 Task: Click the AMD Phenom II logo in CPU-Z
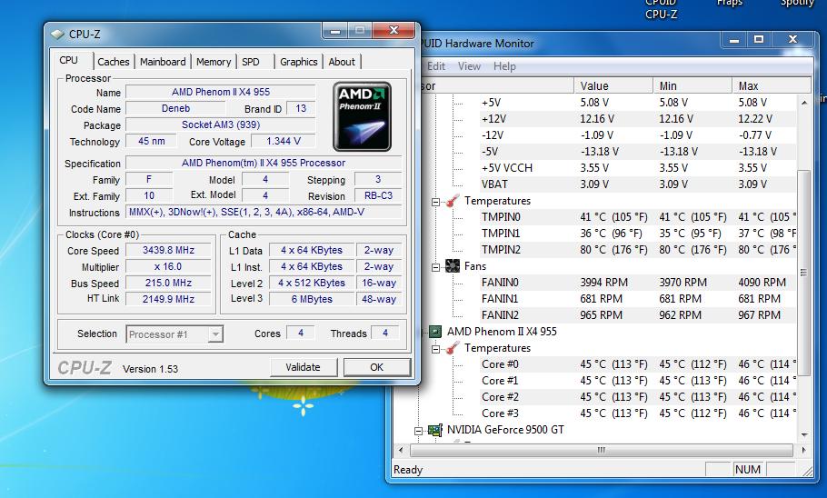[x=362, y=116]
